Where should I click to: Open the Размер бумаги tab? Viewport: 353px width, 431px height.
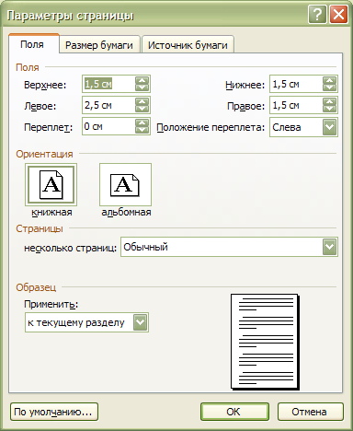(x=99, y=45)
